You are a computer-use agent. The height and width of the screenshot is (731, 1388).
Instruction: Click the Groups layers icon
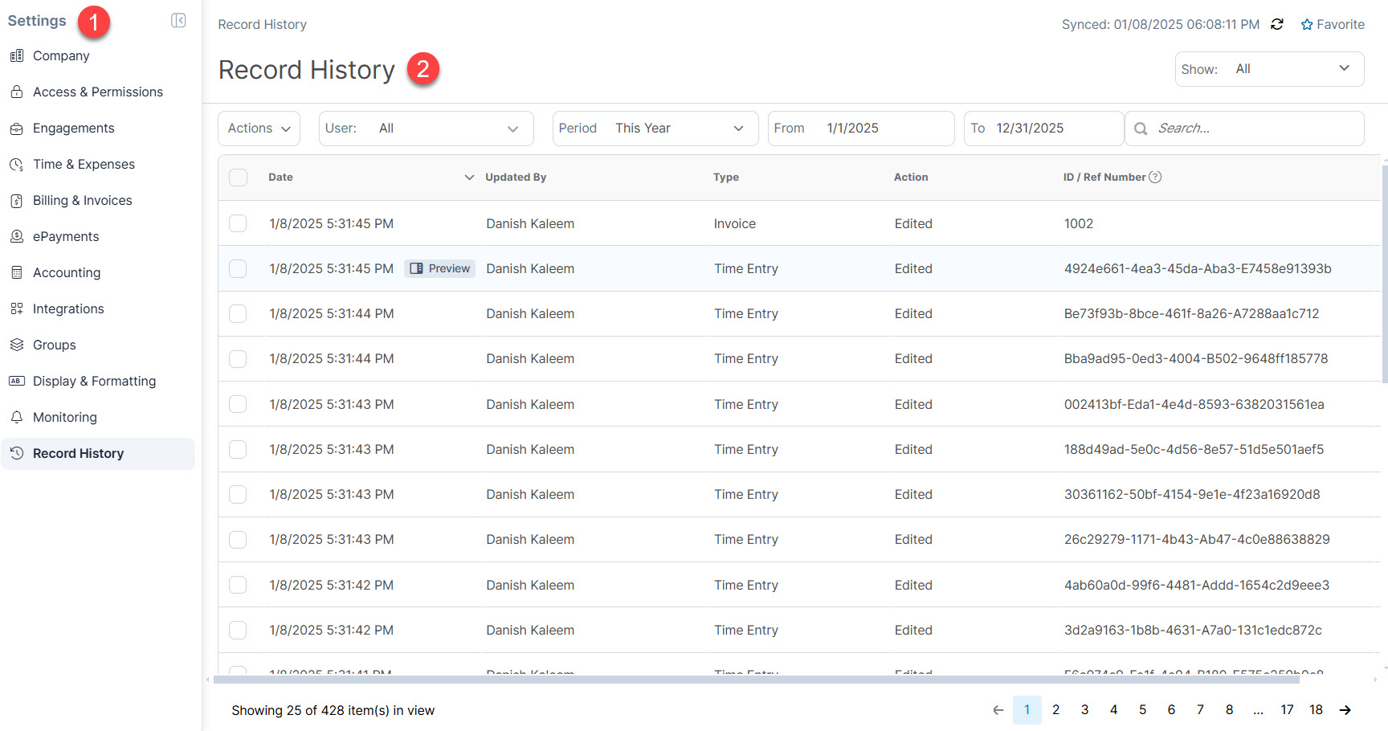(x=16, y=345)
